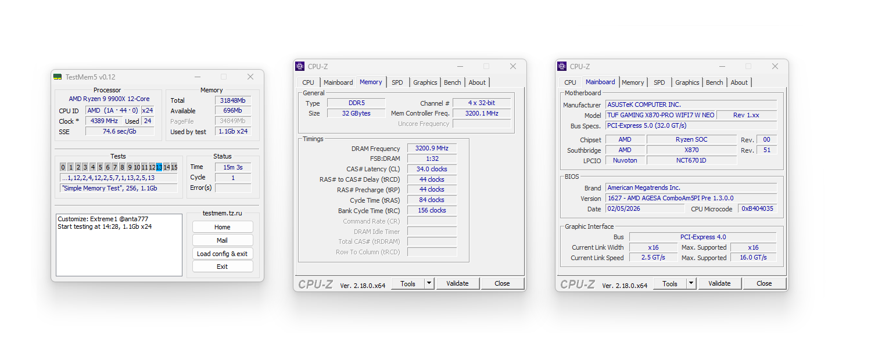Select test 0 in the TestMem5 tests row
Screen dimensions: 889x360
63,167
